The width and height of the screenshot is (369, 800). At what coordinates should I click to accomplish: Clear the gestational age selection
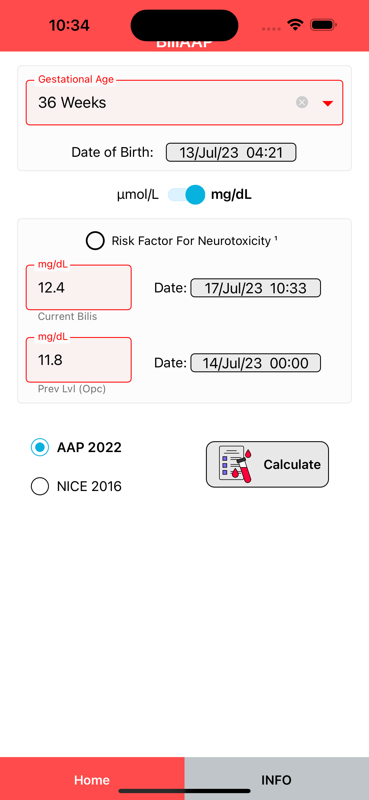point(302,102)
